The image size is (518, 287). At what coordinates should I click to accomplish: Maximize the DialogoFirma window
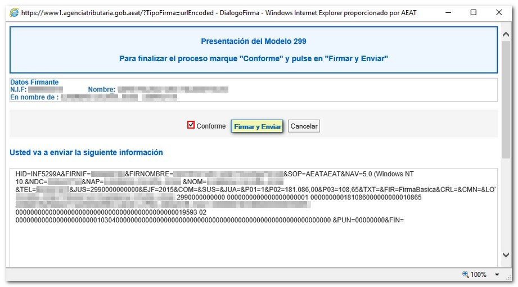point(474,12)
